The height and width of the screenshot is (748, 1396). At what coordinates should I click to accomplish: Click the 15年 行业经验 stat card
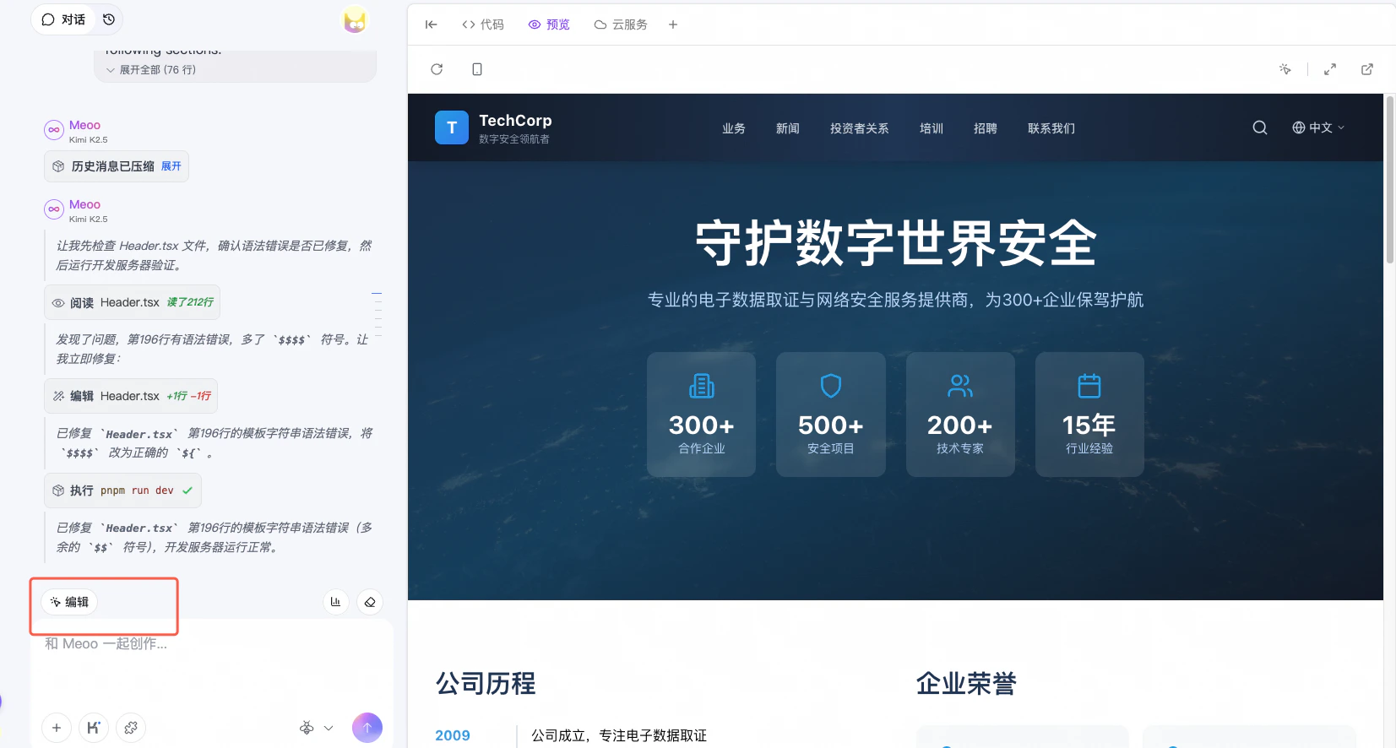point(1089,415)
